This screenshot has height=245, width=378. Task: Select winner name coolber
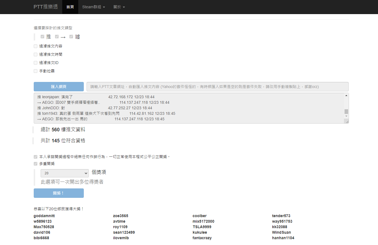(200, 216)
